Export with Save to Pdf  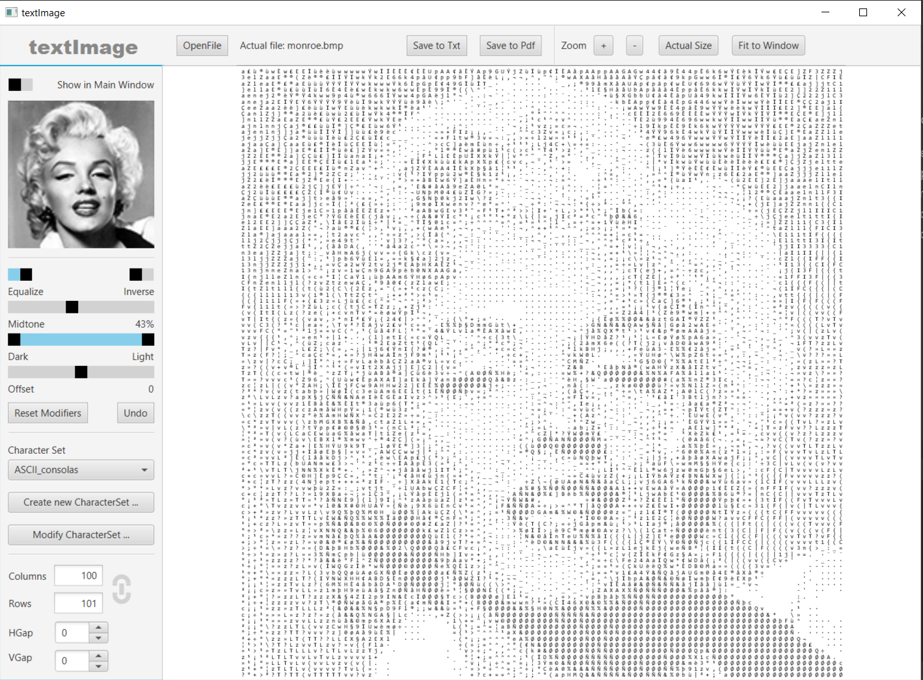coord(511,46)
